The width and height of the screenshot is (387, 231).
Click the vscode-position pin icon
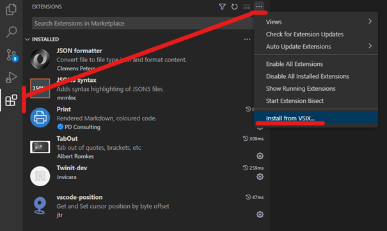[x=40, y=205]
